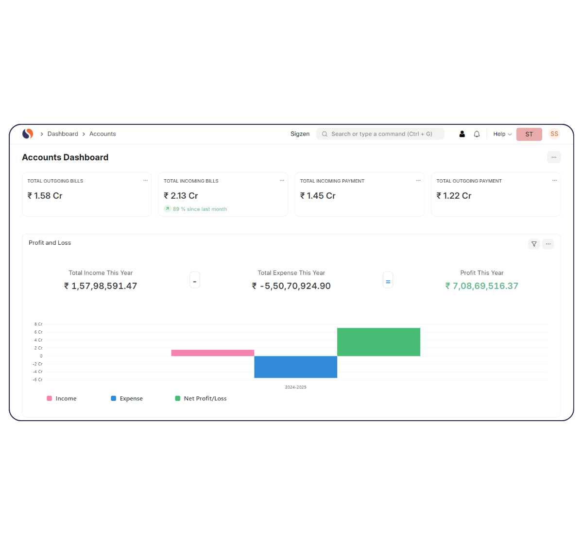The image size is (583, 545).
Task: Click the green Net Profit bar in chart
Action: pos(378,342)
